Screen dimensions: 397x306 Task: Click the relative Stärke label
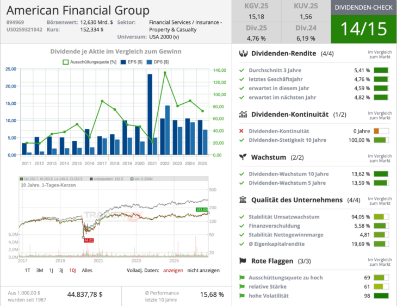coord(268,286)
